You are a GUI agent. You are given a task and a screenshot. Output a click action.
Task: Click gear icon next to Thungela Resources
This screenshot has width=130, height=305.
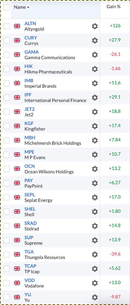(x=95, y=254)
